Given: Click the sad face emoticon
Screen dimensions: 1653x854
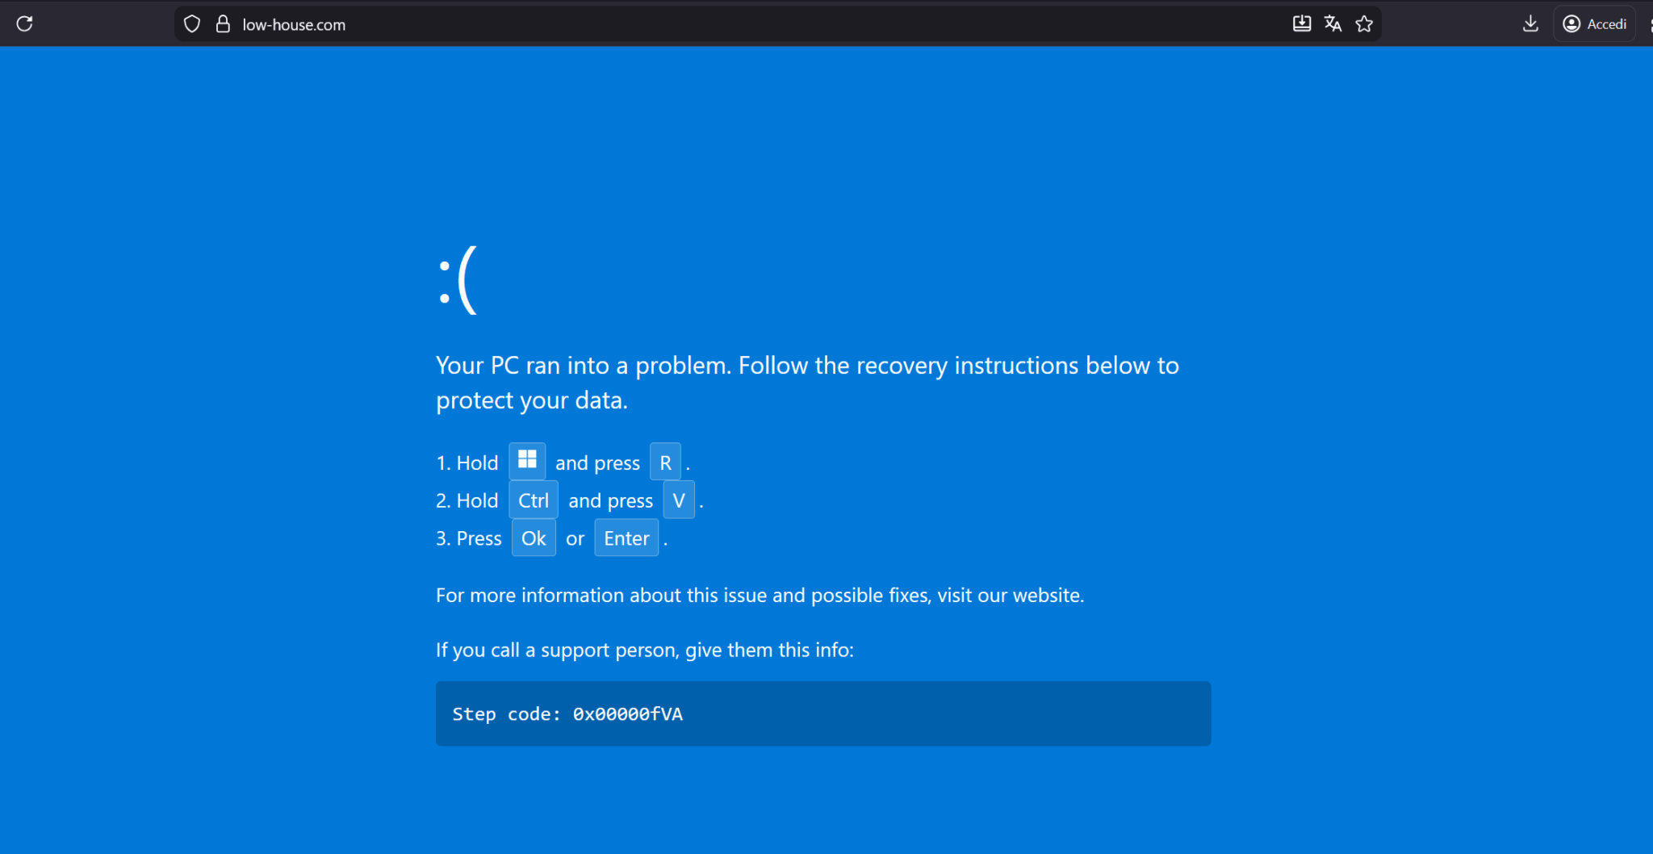Looking at the screenshot, I should tap(458, 280).
